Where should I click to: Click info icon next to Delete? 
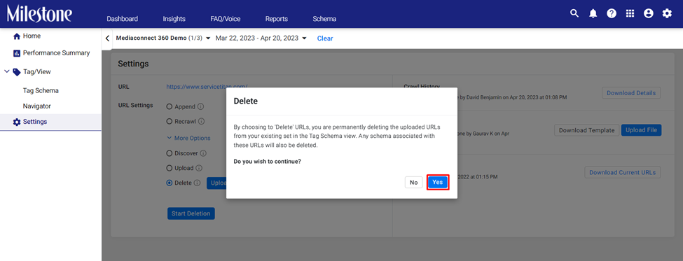tap(197, 183)
